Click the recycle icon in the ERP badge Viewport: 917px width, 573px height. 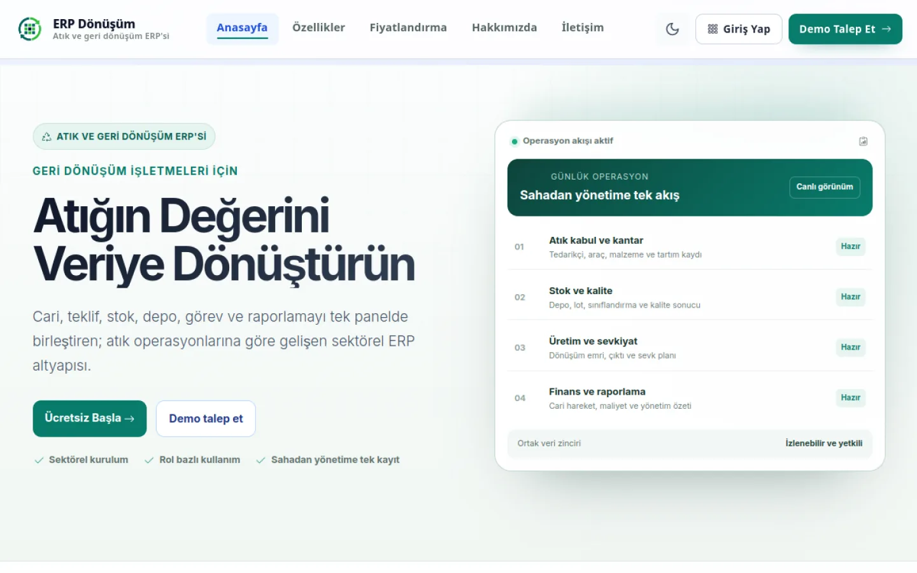[46, 136]
